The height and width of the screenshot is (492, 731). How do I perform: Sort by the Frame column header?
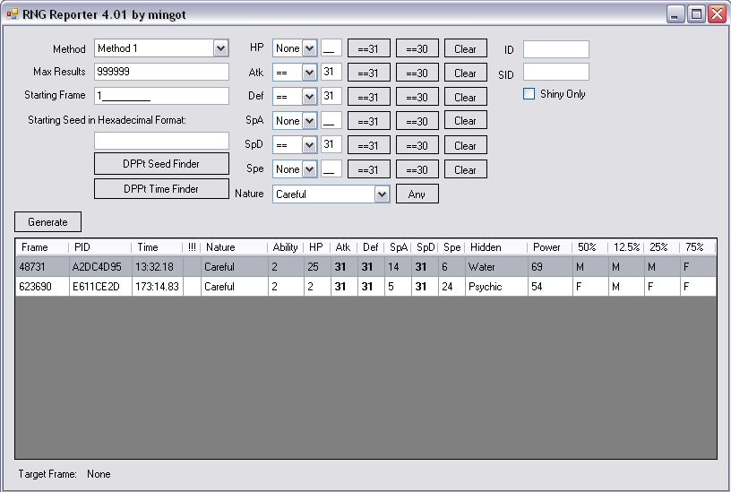click(x=42, y=247)
